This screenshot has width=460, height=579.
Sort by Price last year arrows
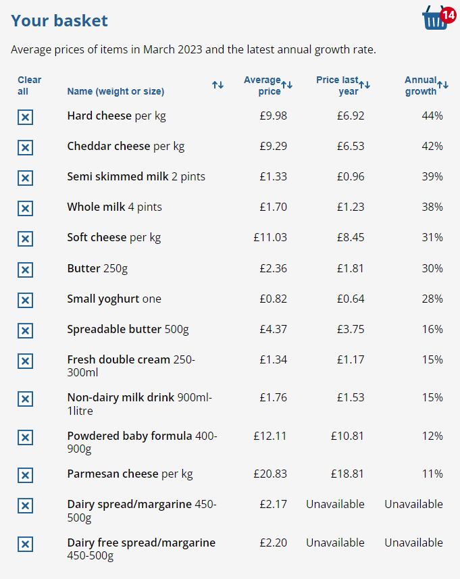point(365,85)
